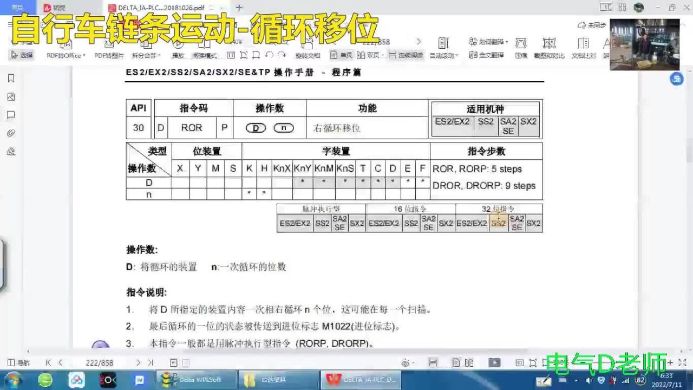Open a new tab with plus button
Viewport: 693px width, 390px height.
tap(239, 8)
